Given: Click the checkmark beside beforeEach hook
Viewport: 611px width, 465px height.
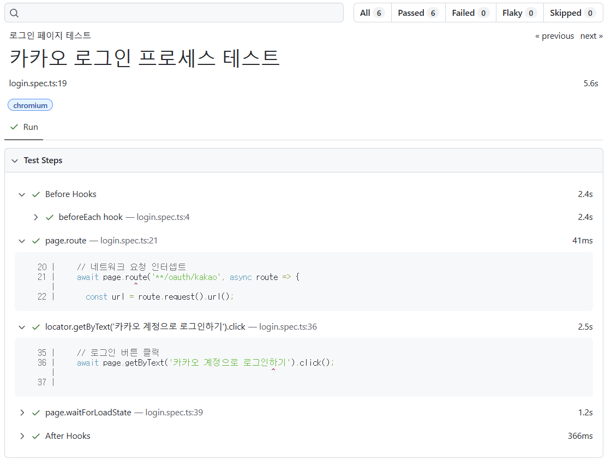Looking at the screenshot, I should pyautogui.click(x=50, y=218).
